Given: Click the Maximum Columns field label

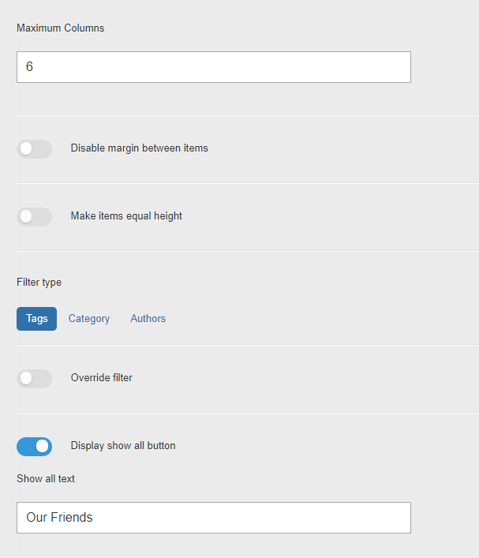Looking at the screenshot, I should coord(61,28).
